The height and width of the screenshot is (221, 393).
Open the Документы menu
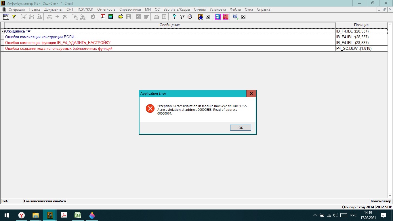point(53,9)
